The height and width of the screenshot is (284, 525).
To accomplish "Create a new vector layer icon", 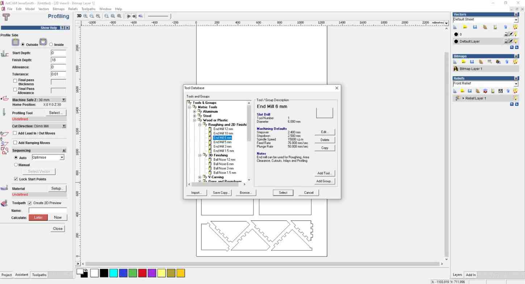I will [455, 27].
